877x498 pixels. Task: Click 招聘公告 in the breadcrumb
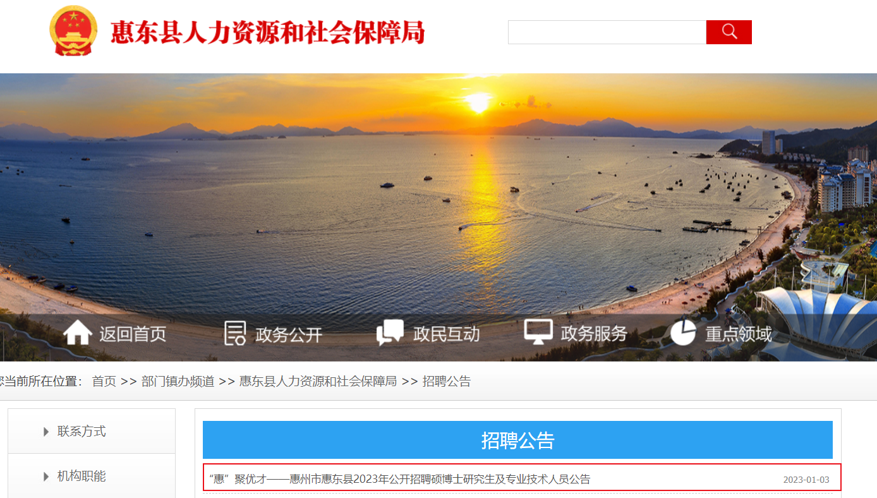tap(447, 382)
